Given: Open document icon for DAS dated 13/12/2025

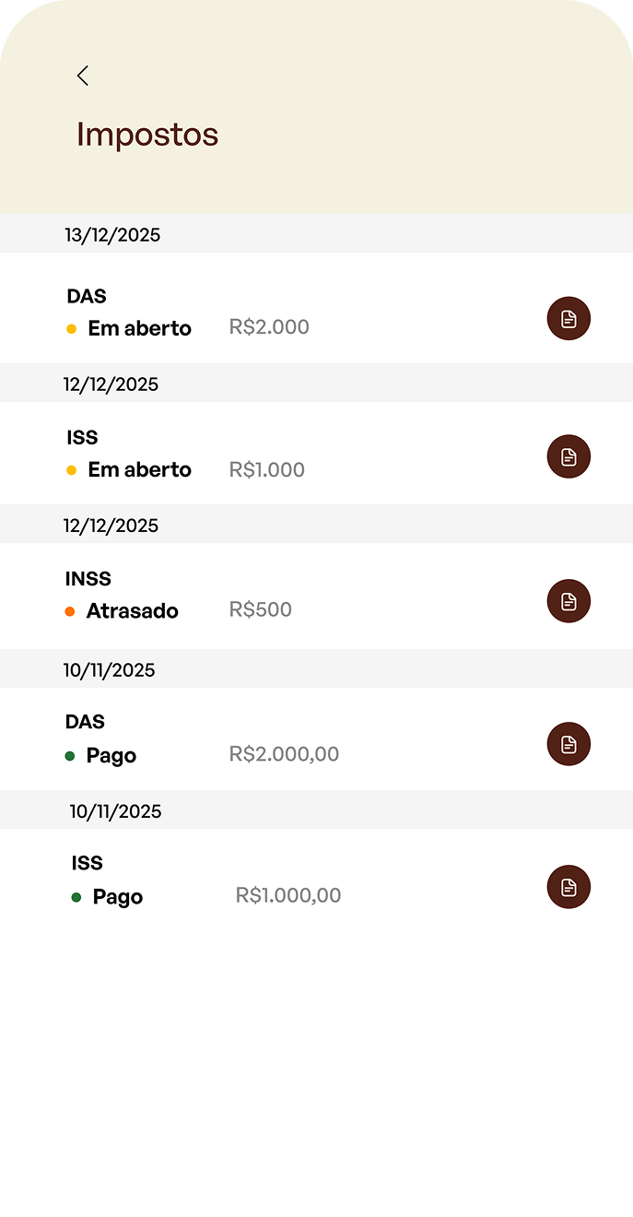Looking at the screenshot, I should coord(569,319).
